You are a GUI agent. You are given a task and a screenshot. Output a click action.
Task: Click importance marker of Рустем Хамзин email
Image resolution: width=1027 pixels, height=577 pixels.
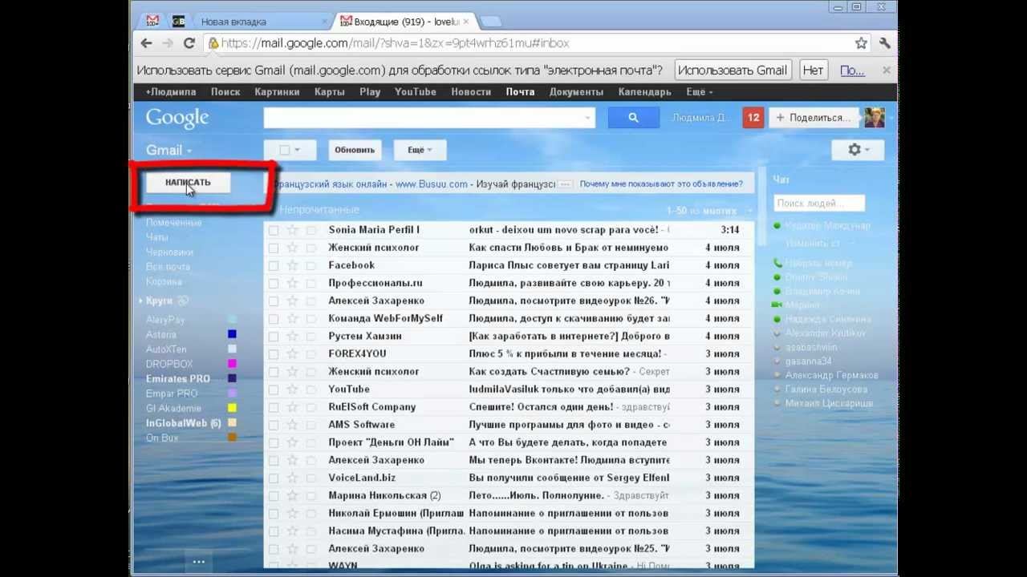[x=311, y=337]
